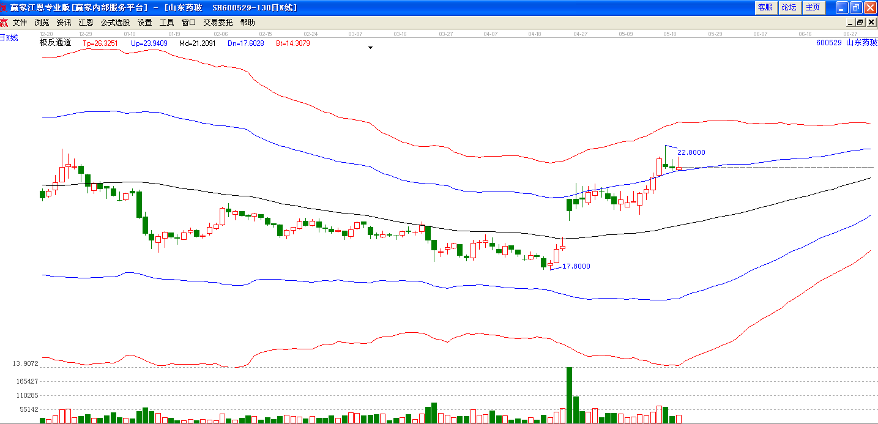Viewport: 878px width, 424px height.
Task: Click the 主页 button in title bar
Action: coord(813,7)
